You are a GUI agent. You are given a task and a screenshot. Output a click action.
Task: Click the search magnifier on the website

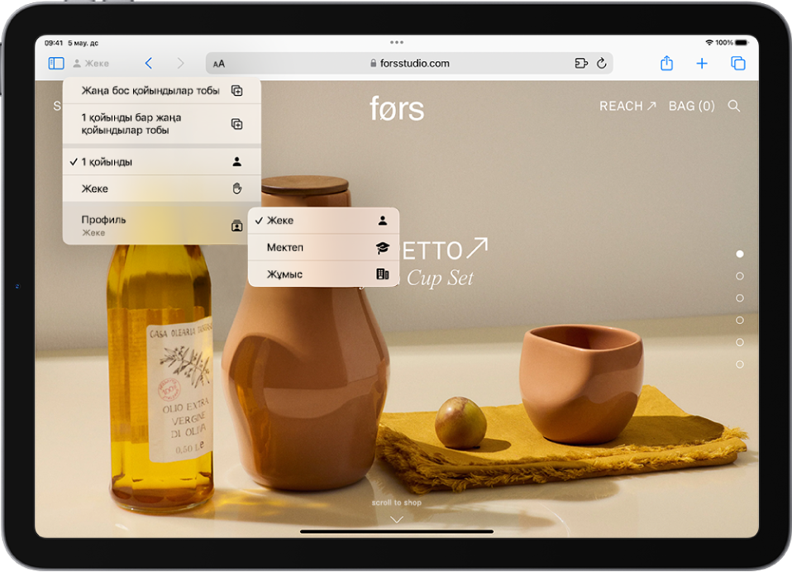tap(733, 106)
